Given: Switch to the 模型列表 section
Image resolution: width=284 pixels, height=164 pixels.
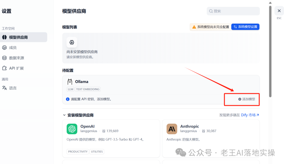Looking at the screenshot, I should click(70, 27).
